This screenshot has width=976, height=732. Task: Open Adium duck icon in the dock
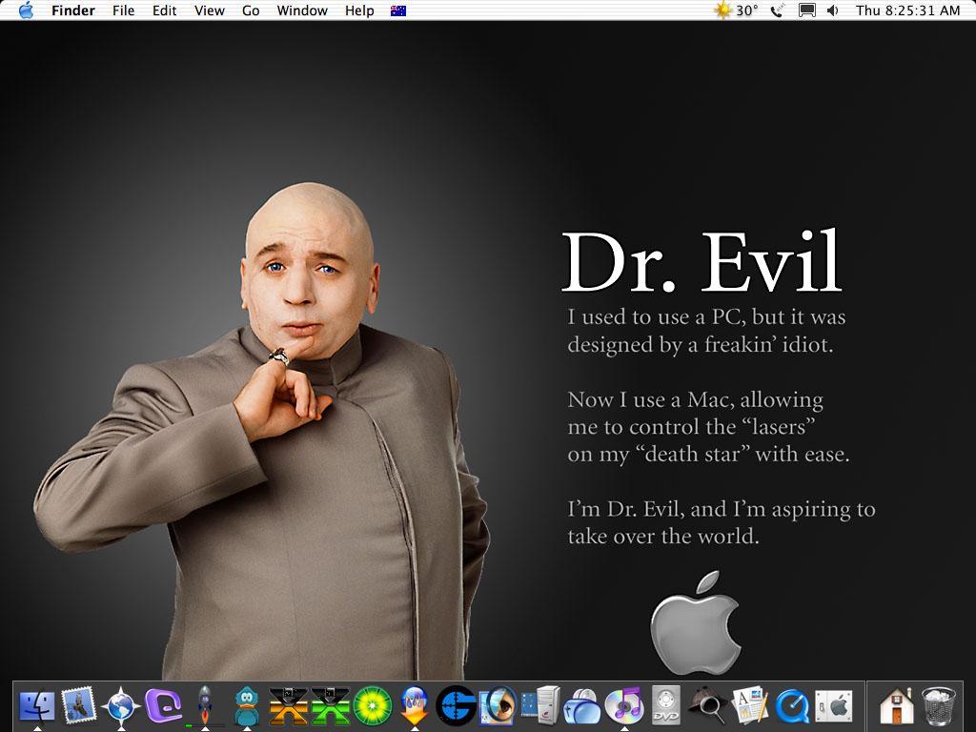(x=247, y=706)
